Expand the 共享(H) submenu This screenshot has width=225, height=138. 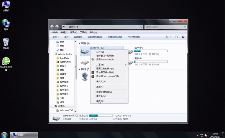point(109,65)
